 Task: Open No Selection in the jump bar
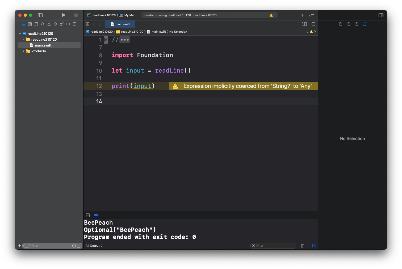pyautogui.click(x=178, y=32)
